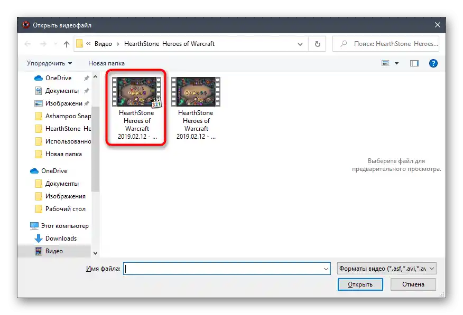This screenshot has width=463, height=315.
Task: Open the Форматы видео filter dropdown
Action: click(x=386, y=269)
